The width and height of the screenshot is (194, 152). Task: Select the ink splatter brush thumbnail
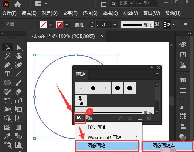81,100
